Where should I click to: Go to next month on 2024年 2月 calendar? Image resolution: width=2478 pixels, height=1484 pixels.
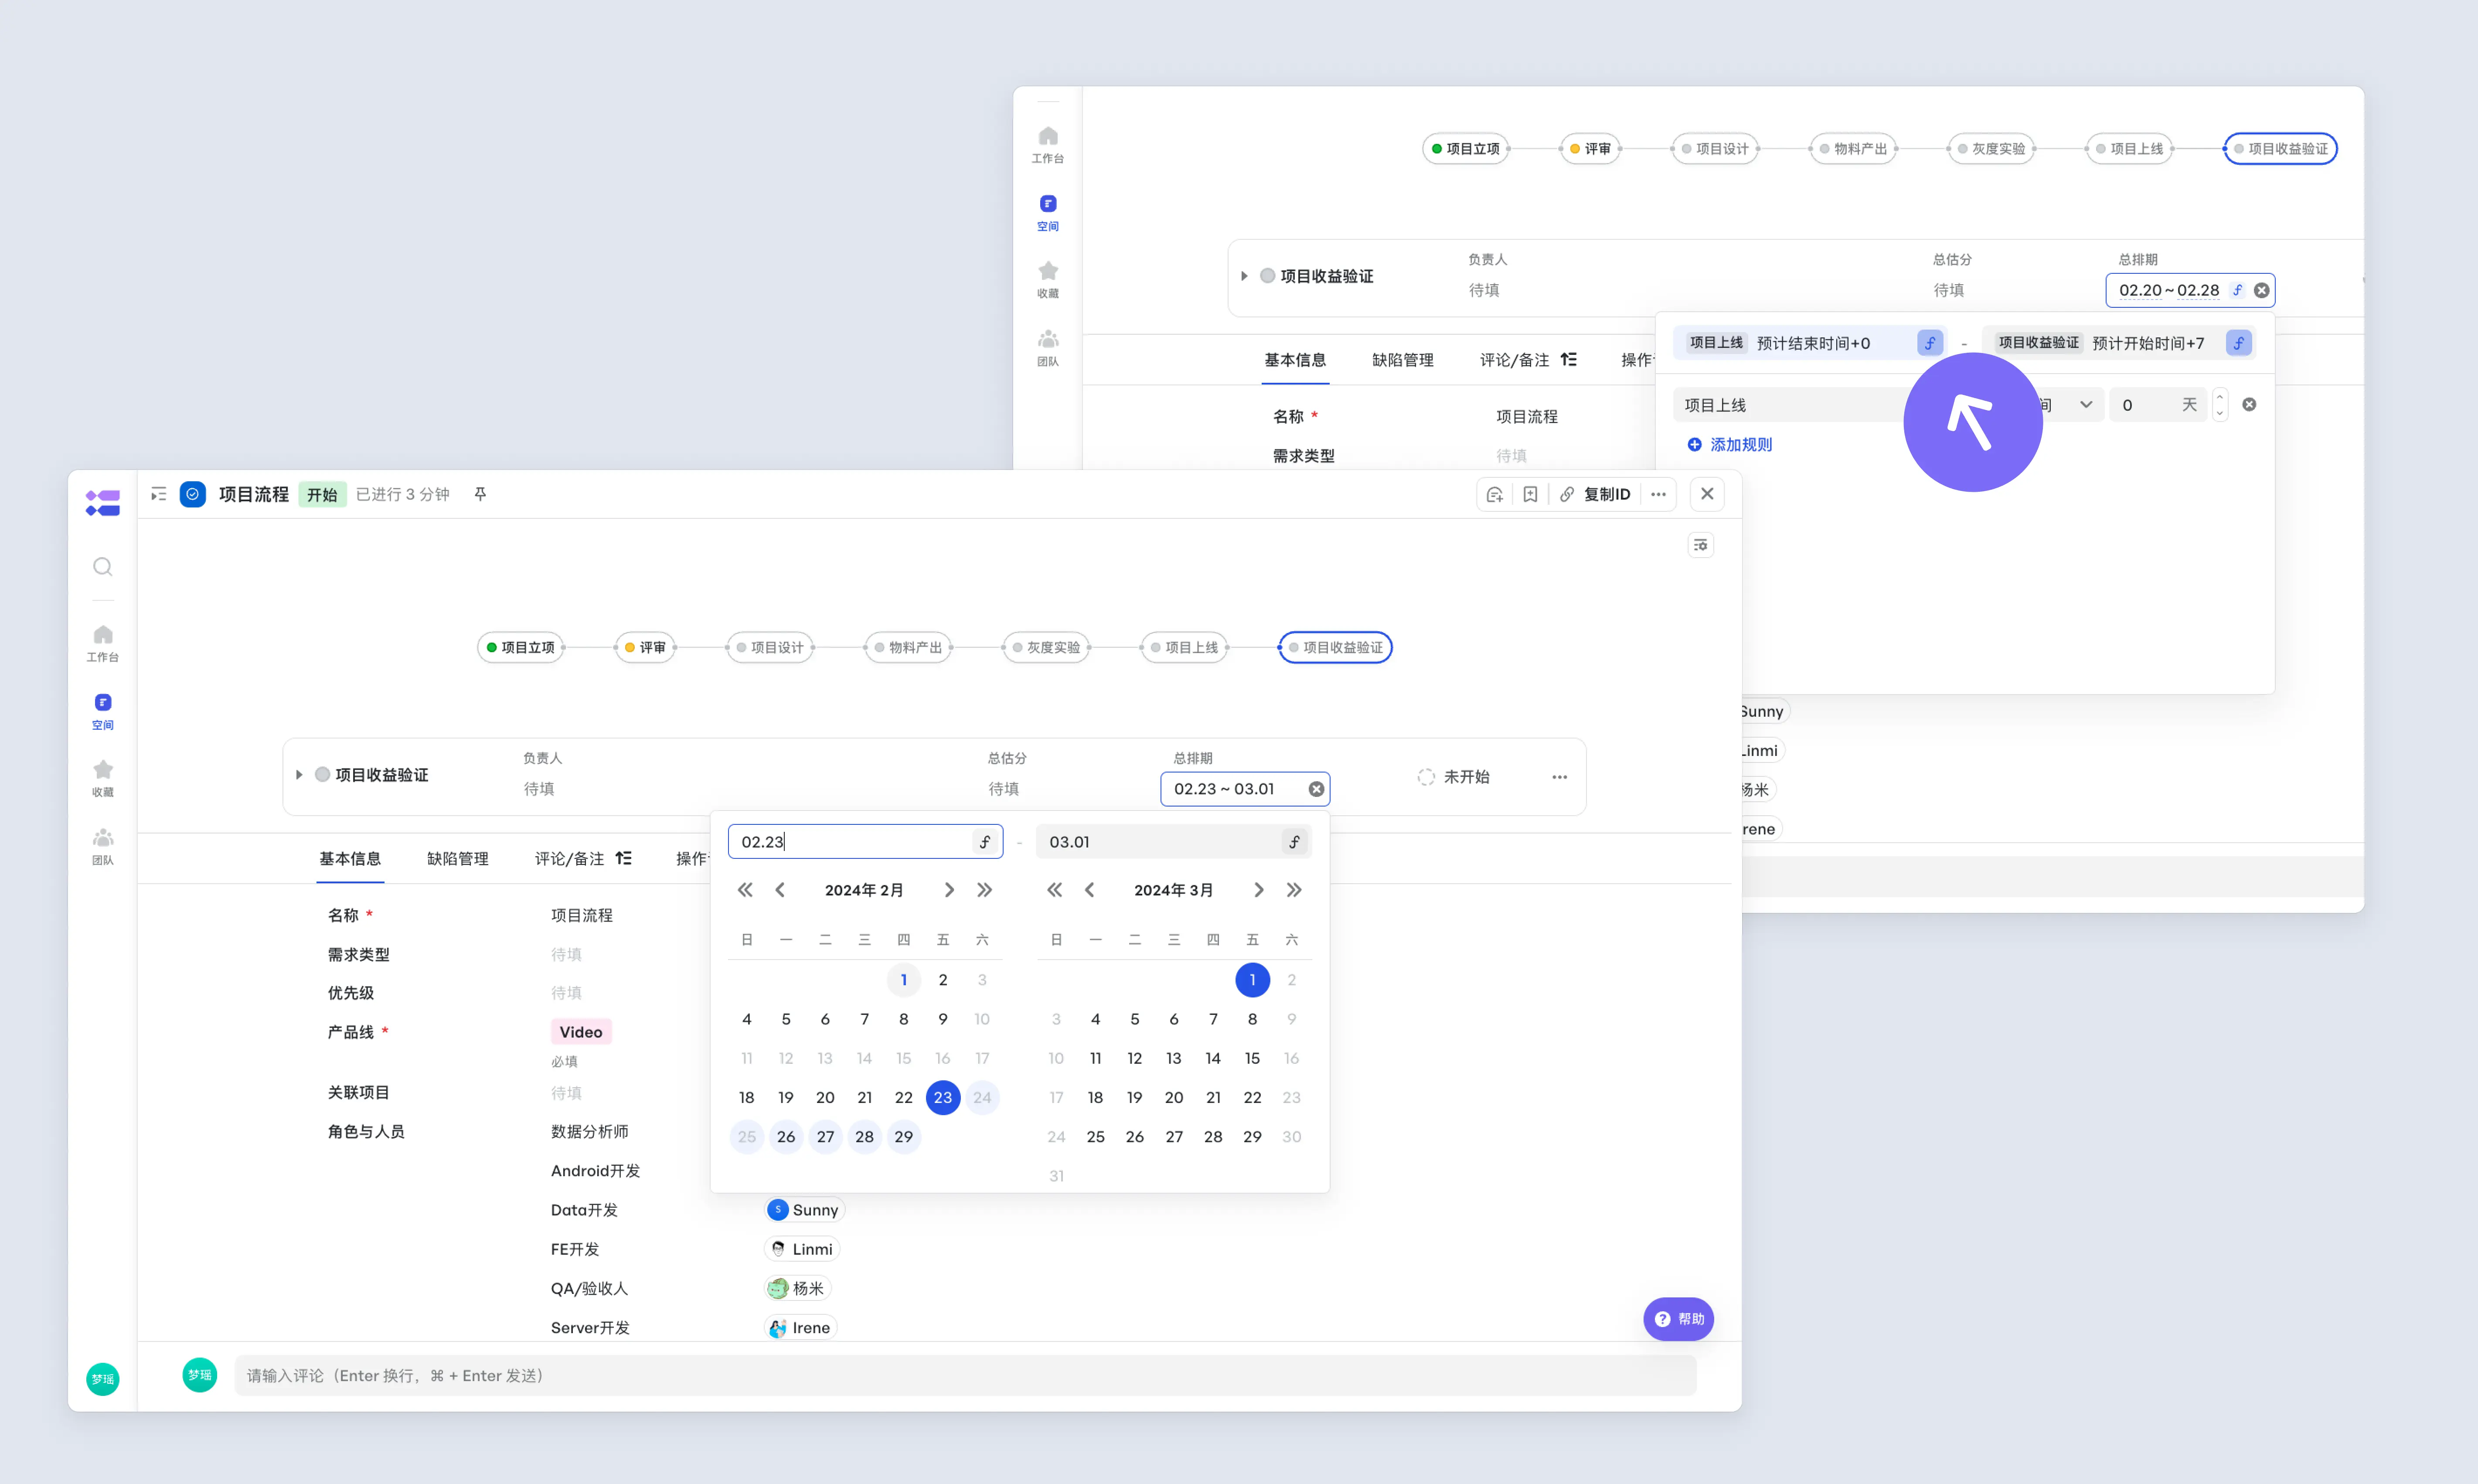(x=949, y=890)
